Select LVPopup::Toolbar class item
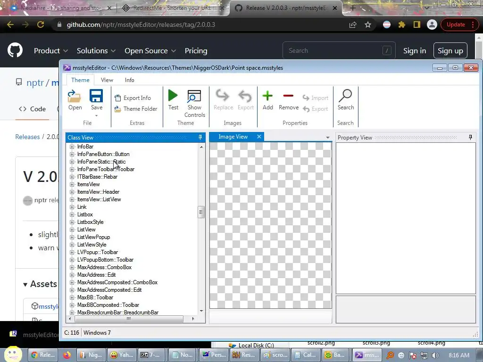The image size is (483, 362). point(98,252)
